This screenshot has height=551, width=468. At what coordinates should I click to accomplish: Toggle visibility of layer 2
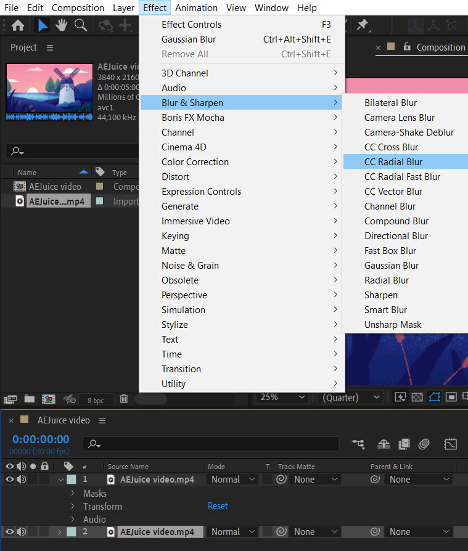click(9, 532)
